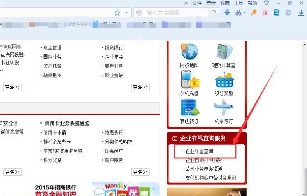The height and width of the screenshot is (196, 307).
Task: Open the 企业年金 link
Action: pos(114,57)
